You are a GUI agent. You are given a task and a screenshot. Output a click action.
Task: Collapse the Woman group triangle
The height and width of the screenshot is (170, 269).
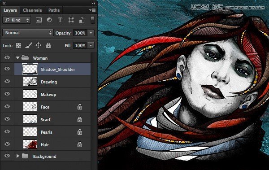(x=17, y=58)
